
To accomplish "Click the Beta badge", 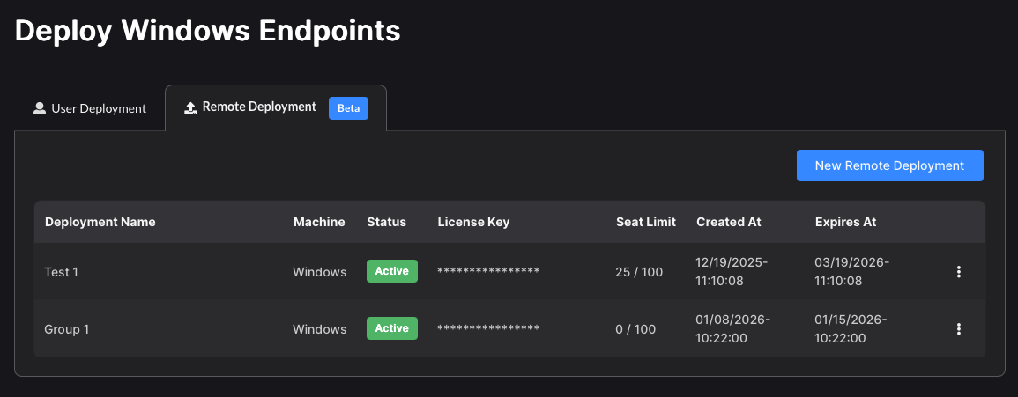I will (x=348, y=108).
